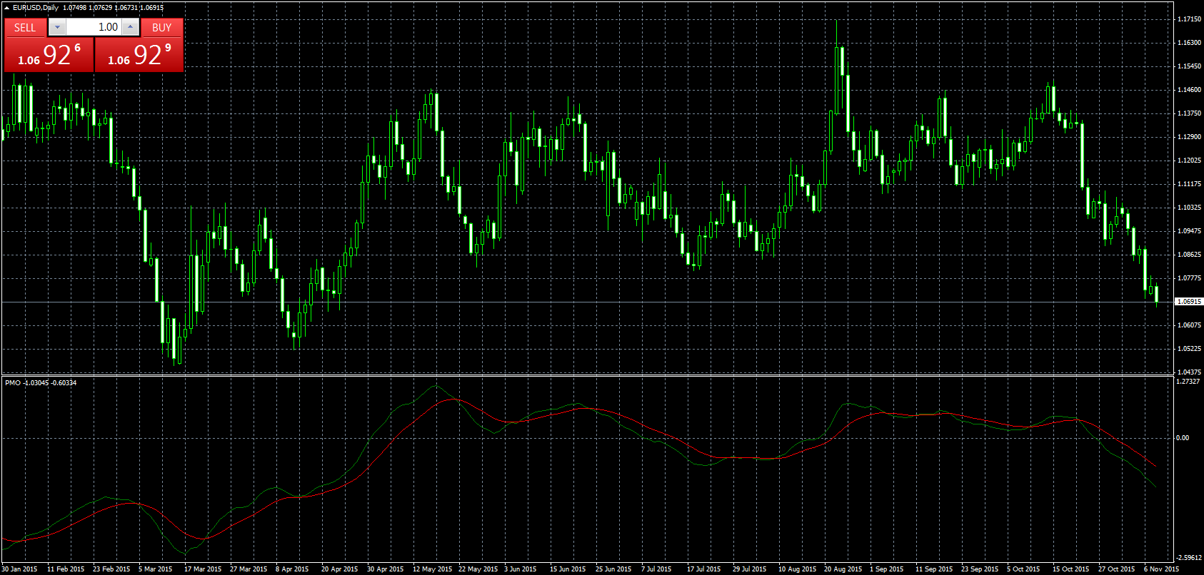Click the 1.12900 price scale label

pyautogui.click(x=1189, y=137)
